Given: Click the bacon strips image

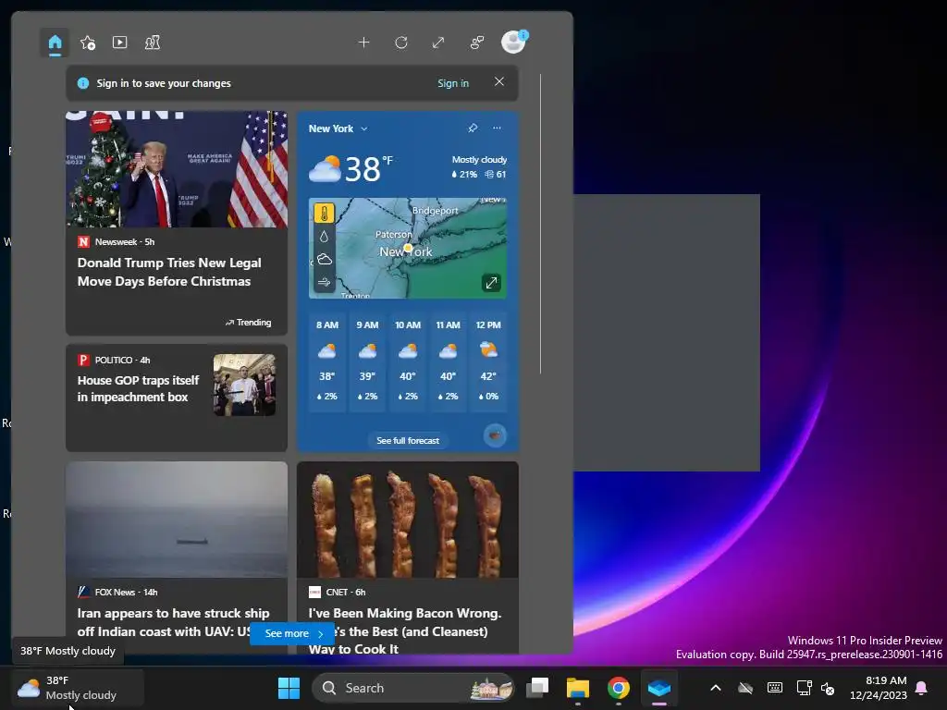Looking at the screenshot, I should coord(408,520).
